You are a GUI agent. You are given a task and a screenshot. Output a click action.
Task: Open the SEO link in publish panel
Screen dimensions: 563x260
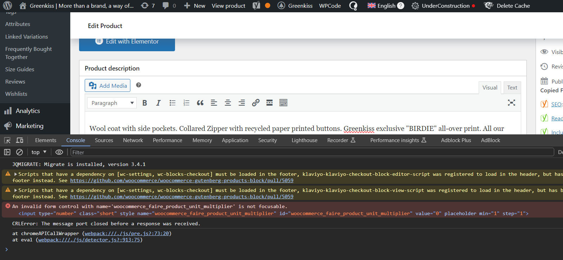pos(556,104)
